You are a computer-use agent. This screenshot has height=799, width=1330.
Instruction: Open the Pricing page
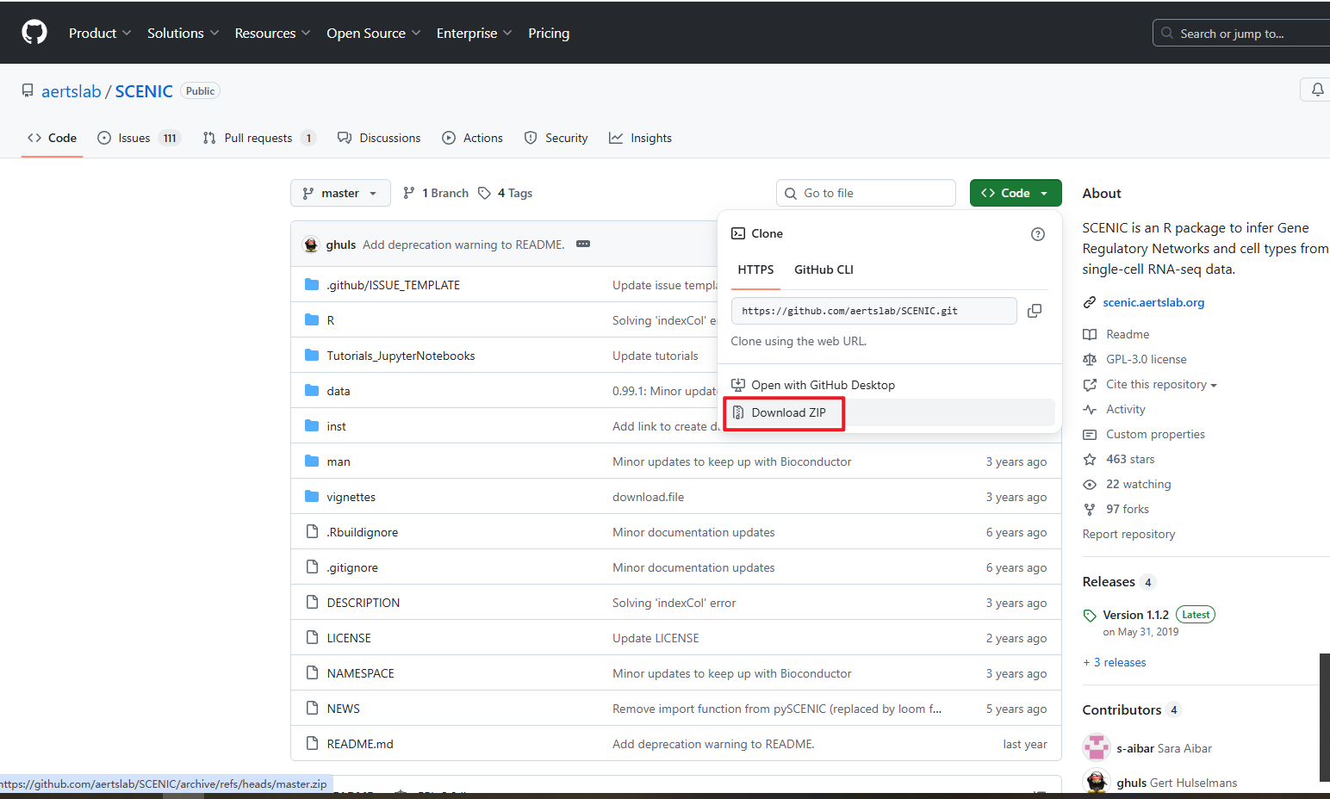point(549,33)
